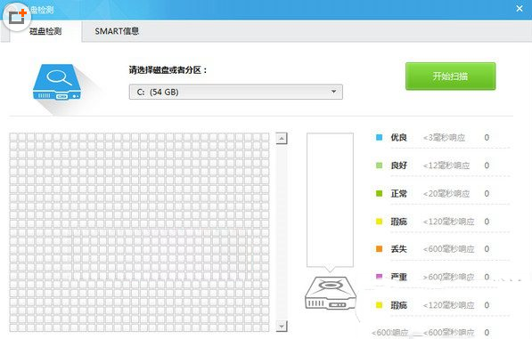Click the overlay icon with red plus

pyautogui.click(x=17, y=16)
